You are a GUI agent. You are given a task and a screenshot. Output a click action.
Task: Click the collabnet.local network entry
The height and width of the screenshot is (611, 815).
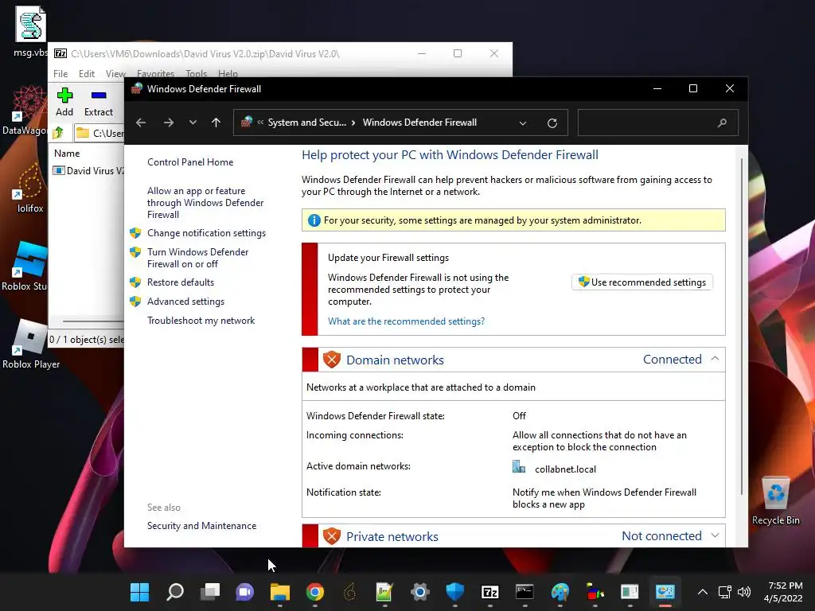click(x=565, y=469)
